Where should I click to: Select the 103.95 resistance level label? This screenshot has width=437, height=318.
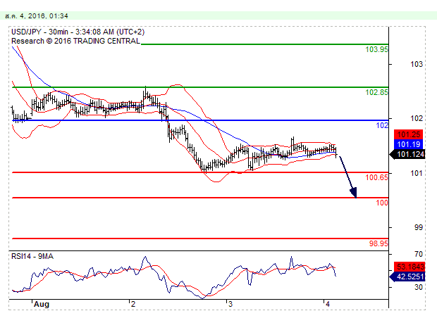click(x=376, y=49)
